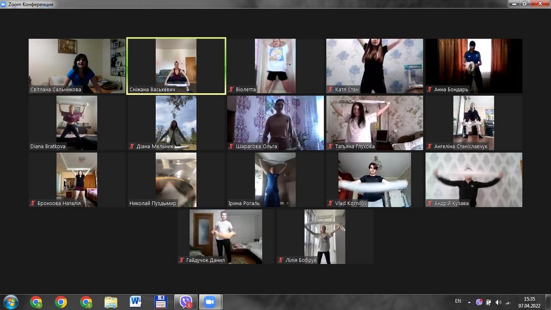Click the power plug icon in tray

[x=489, y=302]
